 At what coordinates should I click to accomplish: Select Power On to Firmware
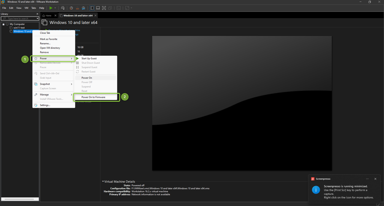(x=93, y=97)
